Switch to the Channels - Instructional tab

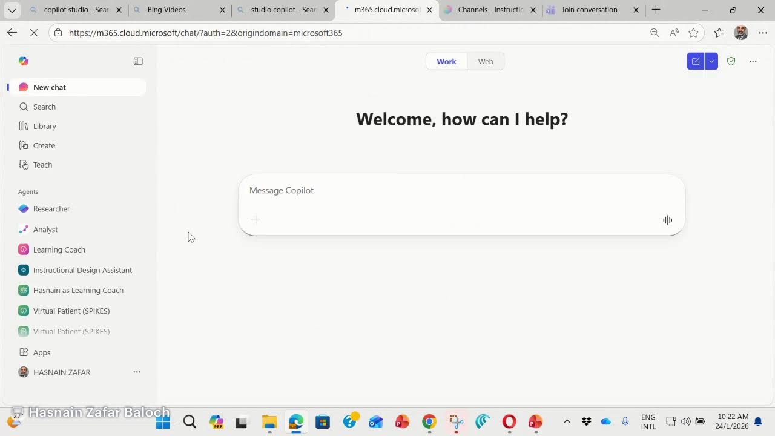[490, 10]
